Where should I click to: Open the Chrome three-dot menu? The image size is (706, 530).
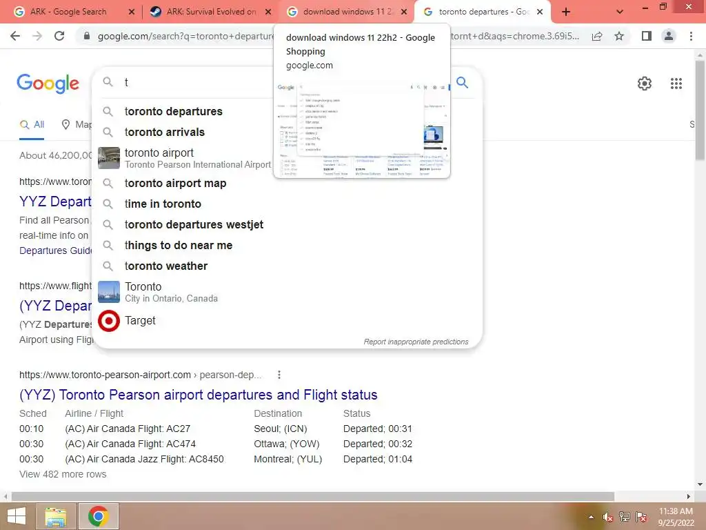point(691,36)
